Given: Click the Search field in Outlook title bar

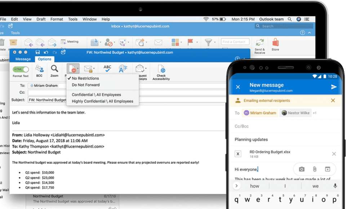Looking at the screenshot, I should tap(284, 26).
